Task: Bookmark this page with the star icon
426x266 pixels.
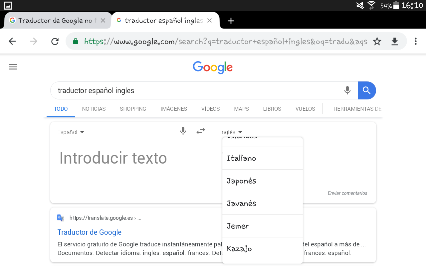Action: tap(377, 41)
